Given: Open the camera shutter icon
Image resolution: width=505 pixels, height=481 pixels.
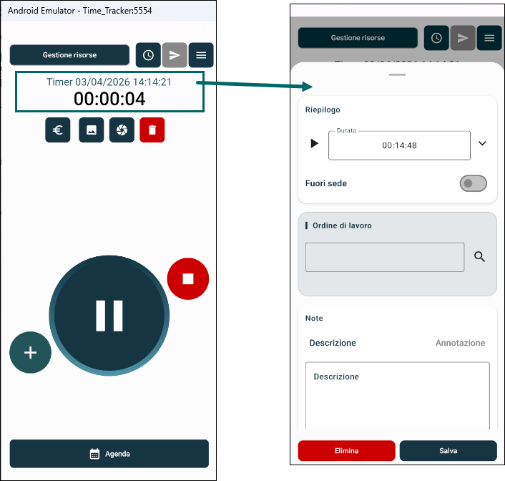Looking at the screenshot, I should (x=122, y=130).
